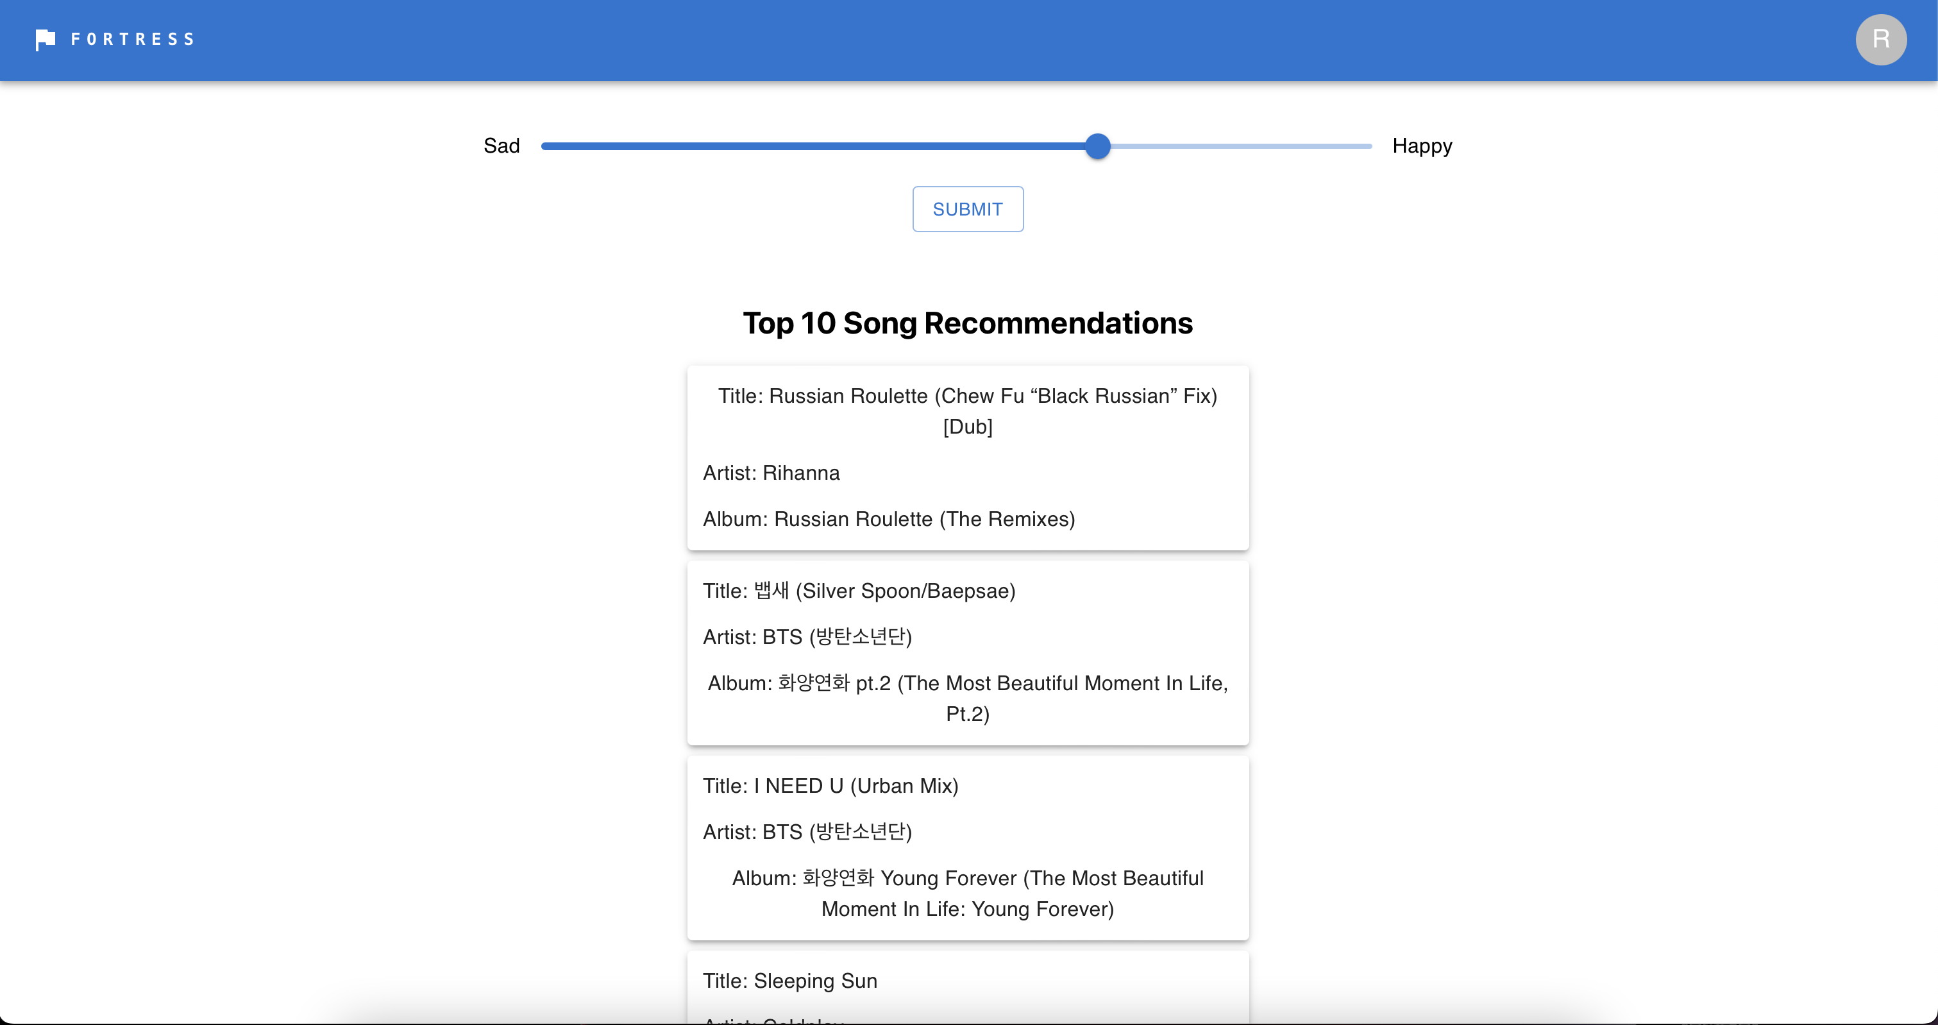Click the FORTRESS brand name text
Viewport: 1938px width, 1025px height.
[132, 39]
